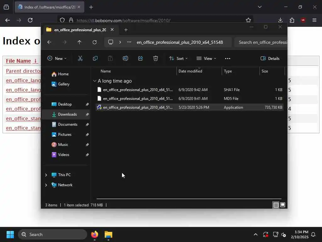Select Gallery in the navigation pane
322x242 pixels.
coord(66,84)
